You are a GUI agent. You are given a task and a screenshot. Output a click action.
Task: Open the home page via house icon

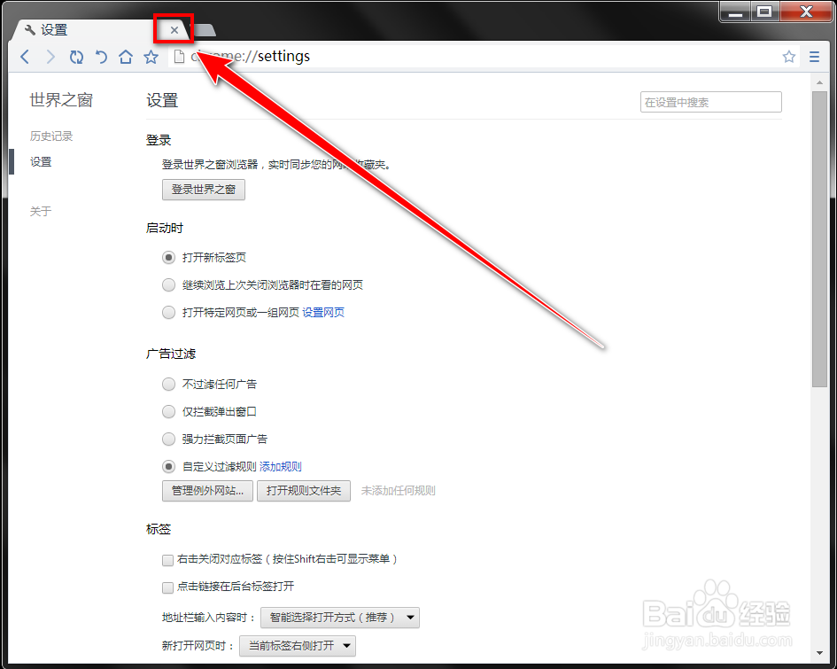126,57
